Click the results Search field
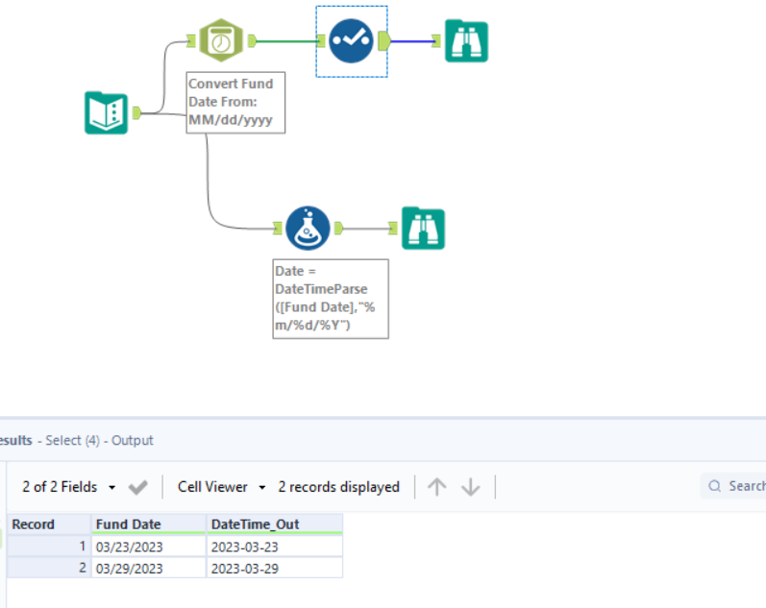766x608 pixels. coord(734,486)
